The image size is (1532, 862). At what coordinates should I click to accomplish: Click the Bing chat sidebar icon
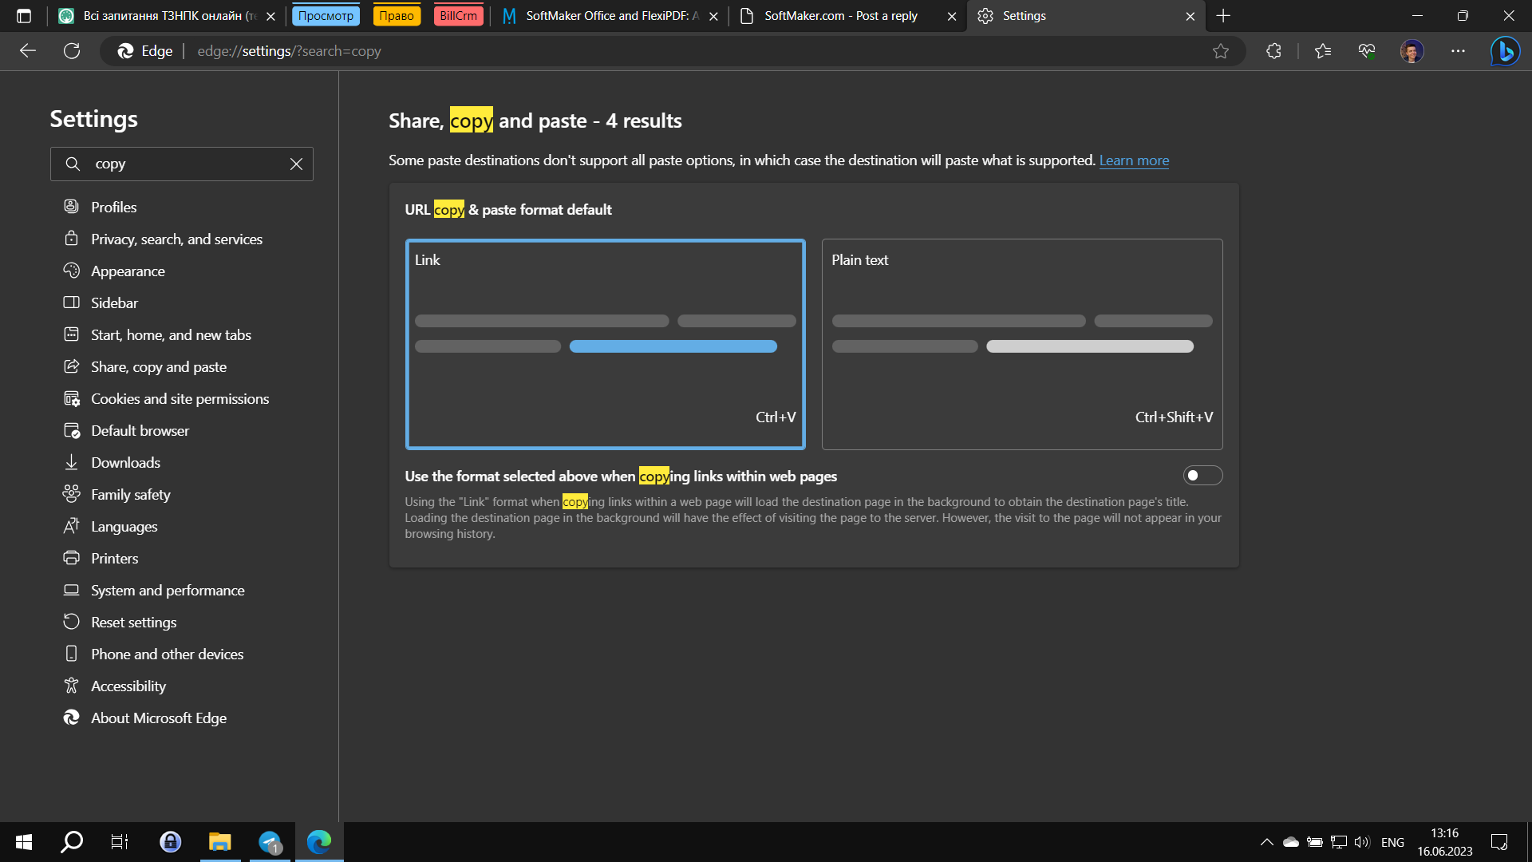(x=1505, y=51)
